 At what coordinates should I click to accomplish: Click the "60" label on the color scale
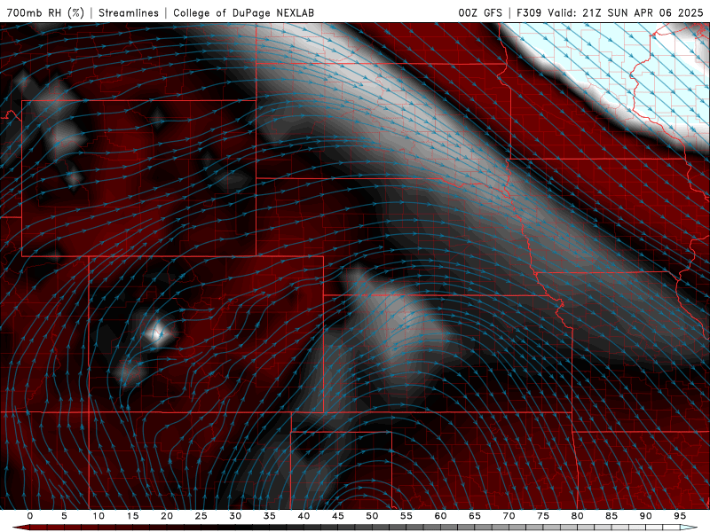[440, 516]
